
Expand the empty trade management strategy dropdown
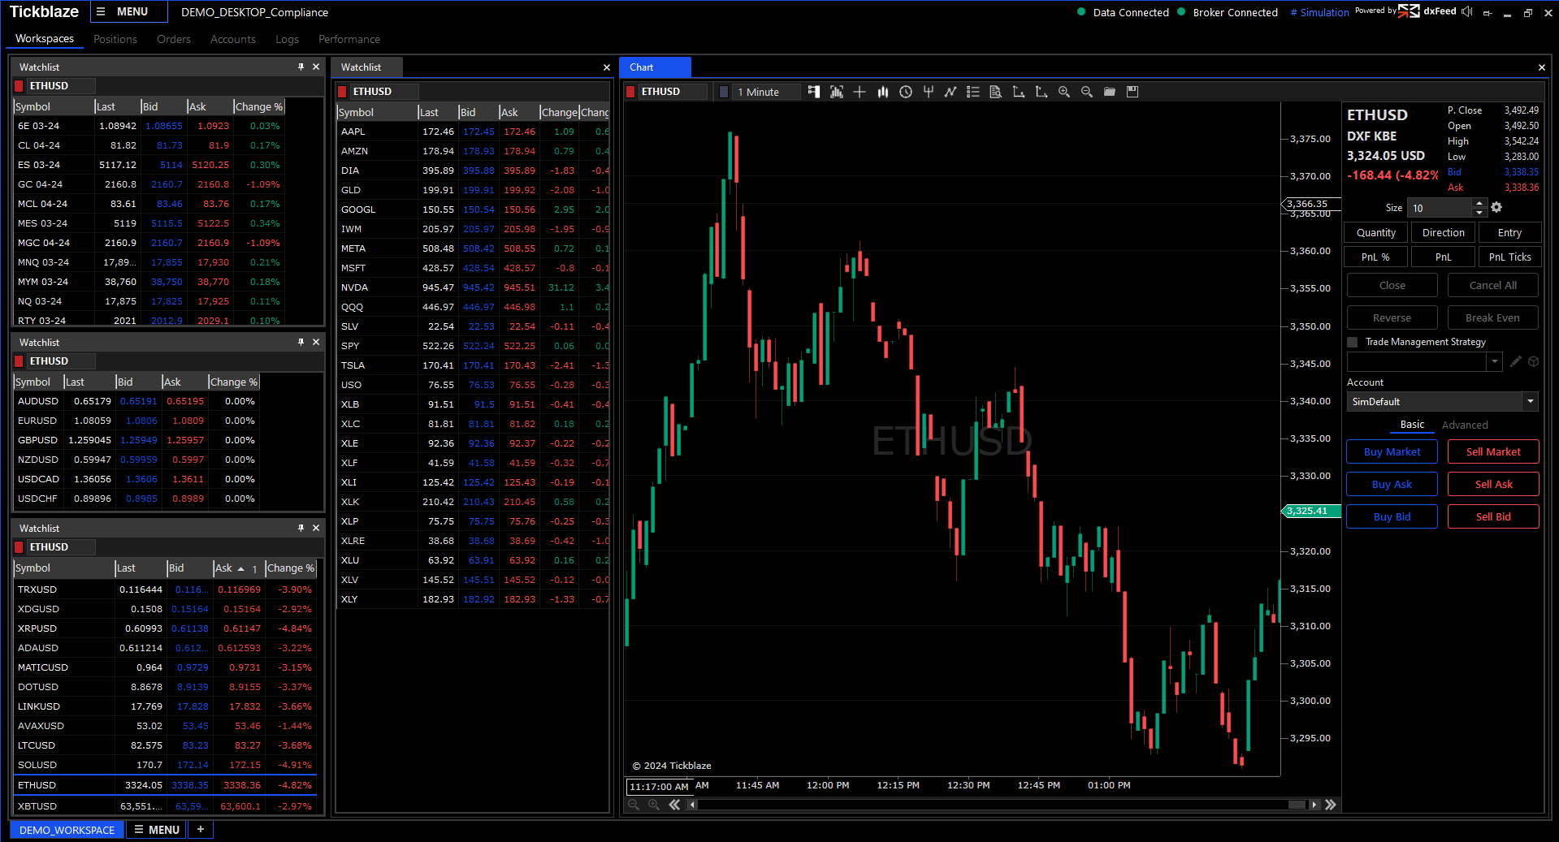coord(1494,362)
